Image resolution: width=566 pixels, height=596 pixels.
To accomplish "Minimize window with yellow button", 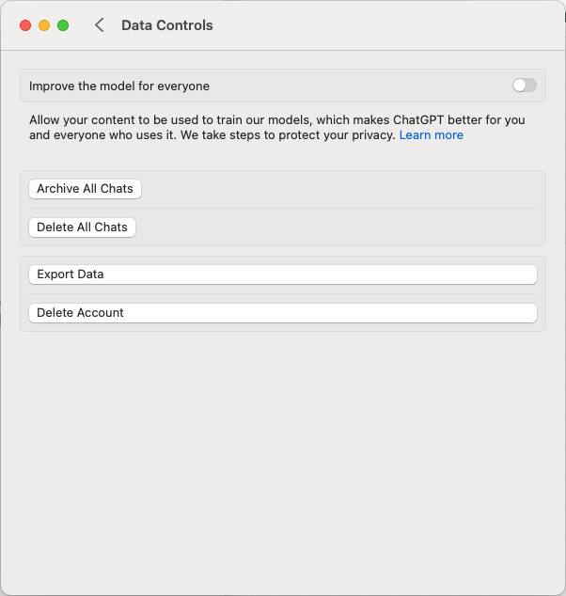I will click(44, 25).
